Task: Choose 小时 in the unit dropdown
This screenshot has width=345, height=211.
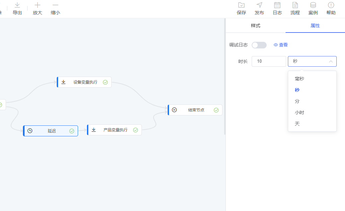Action: tap(300, 112)
